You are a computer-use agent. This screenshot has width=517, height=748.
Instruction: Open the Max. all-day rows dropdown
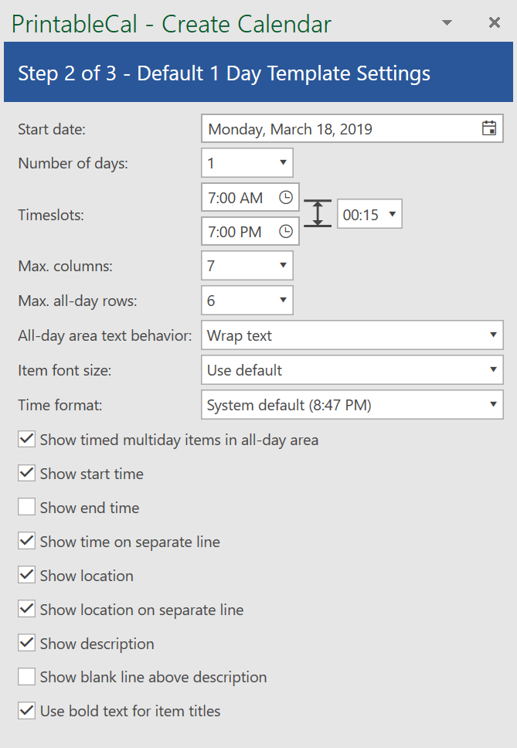pyautogui.click(x=247, y=300)
